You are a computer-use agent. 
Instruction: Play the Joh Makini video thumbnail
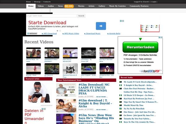click(x=52, y=69)
